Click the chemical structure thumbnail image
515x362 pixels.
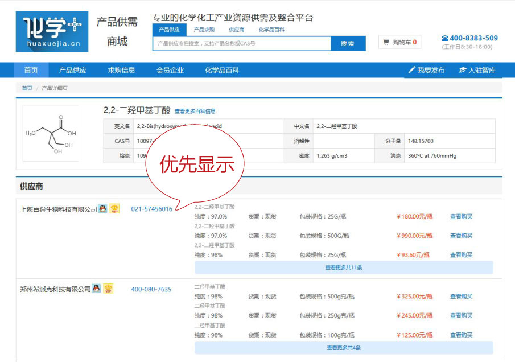coord(51,133)
